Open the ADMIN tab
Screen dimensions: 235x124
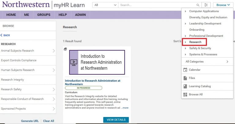pyautogui.click(x=80, y=15)
